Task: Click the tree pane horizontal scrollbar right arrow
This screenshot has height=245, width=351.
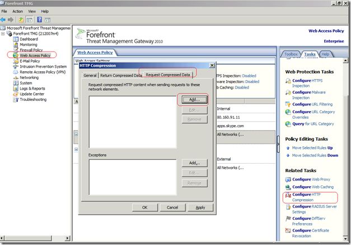Action: pyautogui.click(x=67, y=238)
